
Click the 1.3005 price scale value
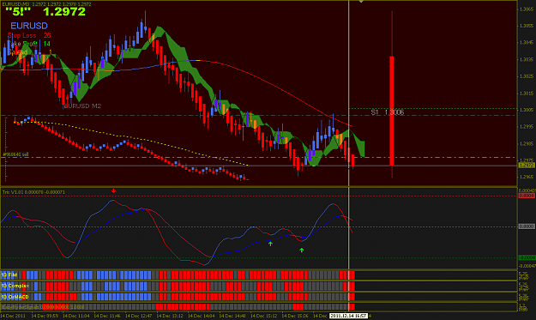point(527,110)
